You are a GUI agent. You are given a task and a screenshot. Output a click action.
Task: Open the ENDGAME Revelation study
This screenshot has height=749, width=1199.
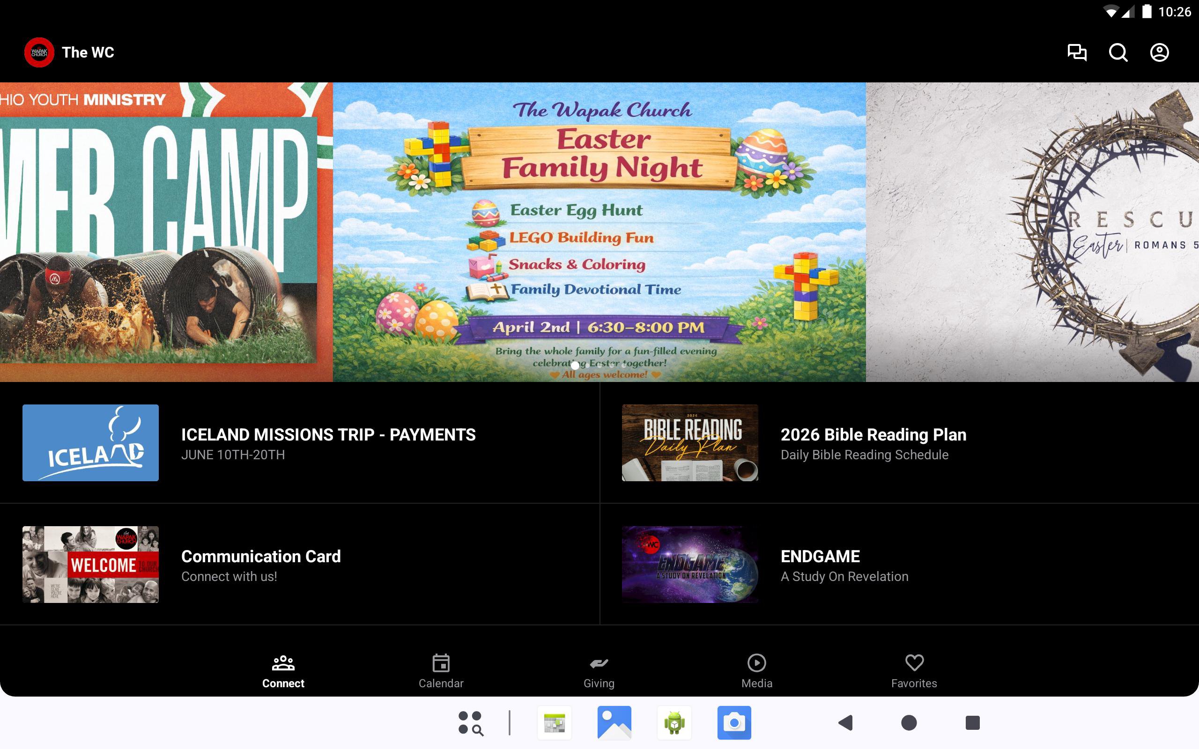(844, 565)
